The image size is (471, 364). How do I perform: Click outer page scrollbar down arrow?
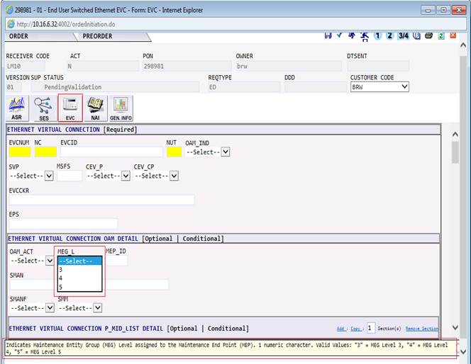[463, 351]
